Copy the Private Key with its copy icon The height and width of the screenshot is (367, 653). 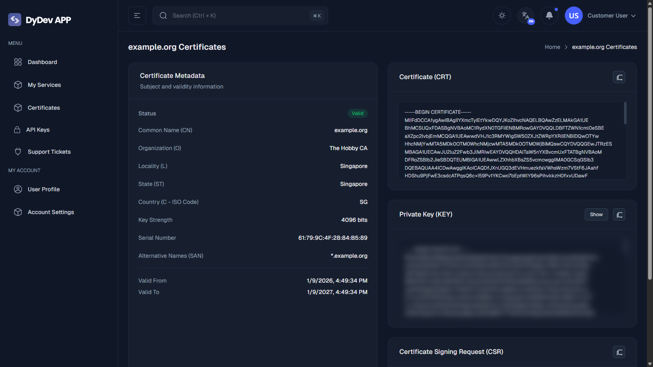pyautogui.click(x=619, y=214)
